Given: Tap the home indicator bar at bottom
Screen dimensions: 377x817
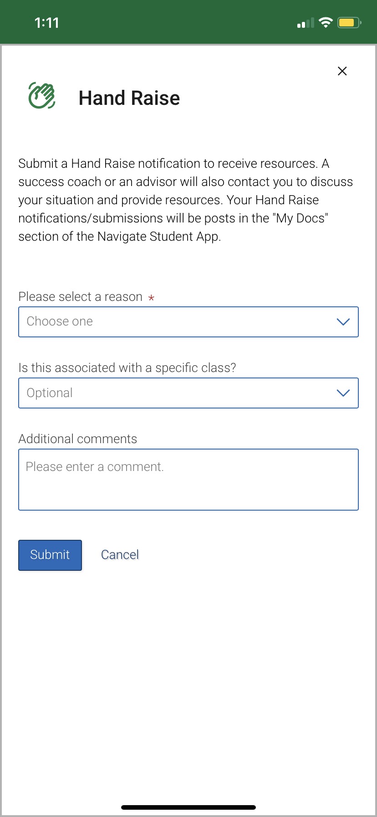Looking at the screenshot, I should click(188, 807).
